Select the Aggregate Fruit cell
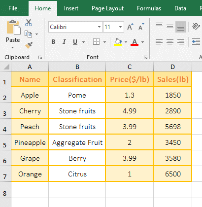 (77, 142)
